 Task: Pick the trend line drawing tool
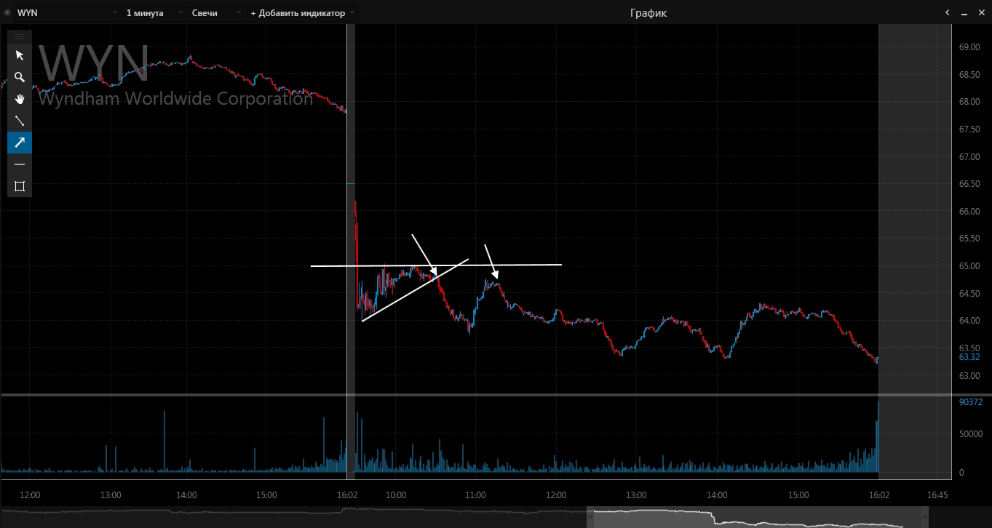point(20,121)
